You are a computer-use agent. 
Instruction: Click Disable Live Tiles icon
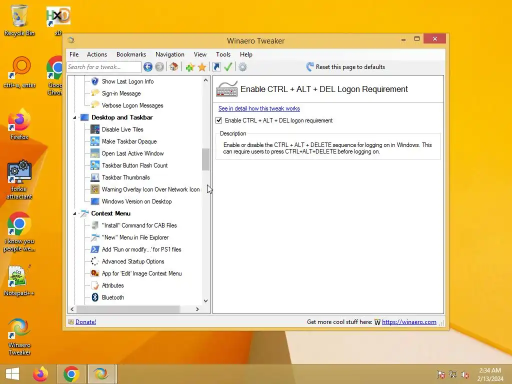(95, 129)
